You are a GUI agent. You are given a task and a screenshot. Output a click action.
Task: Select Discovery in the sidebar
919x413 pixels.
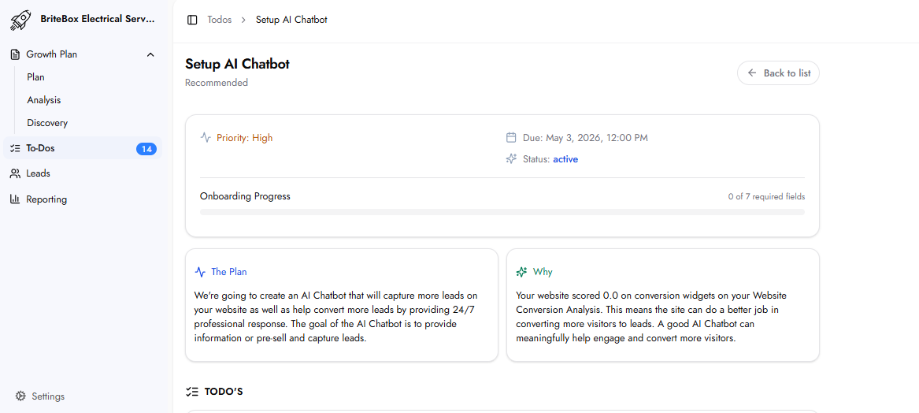click(47, 123)
